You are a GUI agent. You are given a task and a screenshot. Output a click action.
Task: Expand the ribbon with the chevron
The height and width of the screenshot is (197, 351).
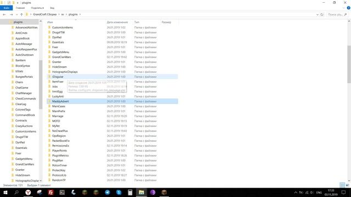pyautogui.click(x=344, y=8)
